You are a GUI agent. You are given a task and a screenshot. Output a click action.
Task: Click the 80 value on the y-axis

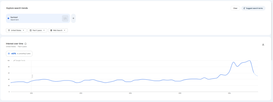(x=9, y=67)
